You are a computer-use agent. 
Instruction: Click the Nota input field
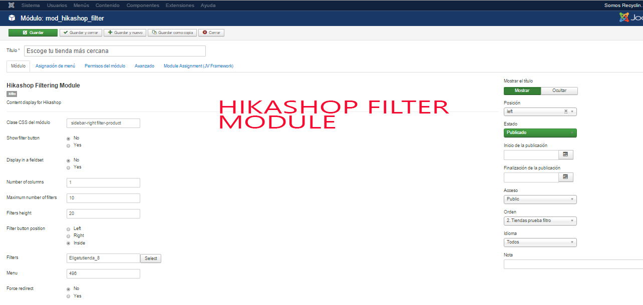click(573, 264)
